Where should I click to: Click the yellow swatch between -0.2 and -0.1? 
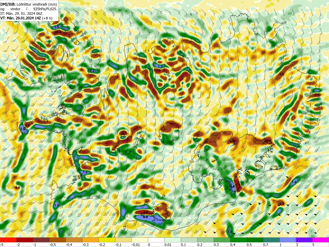click(107, 240)
